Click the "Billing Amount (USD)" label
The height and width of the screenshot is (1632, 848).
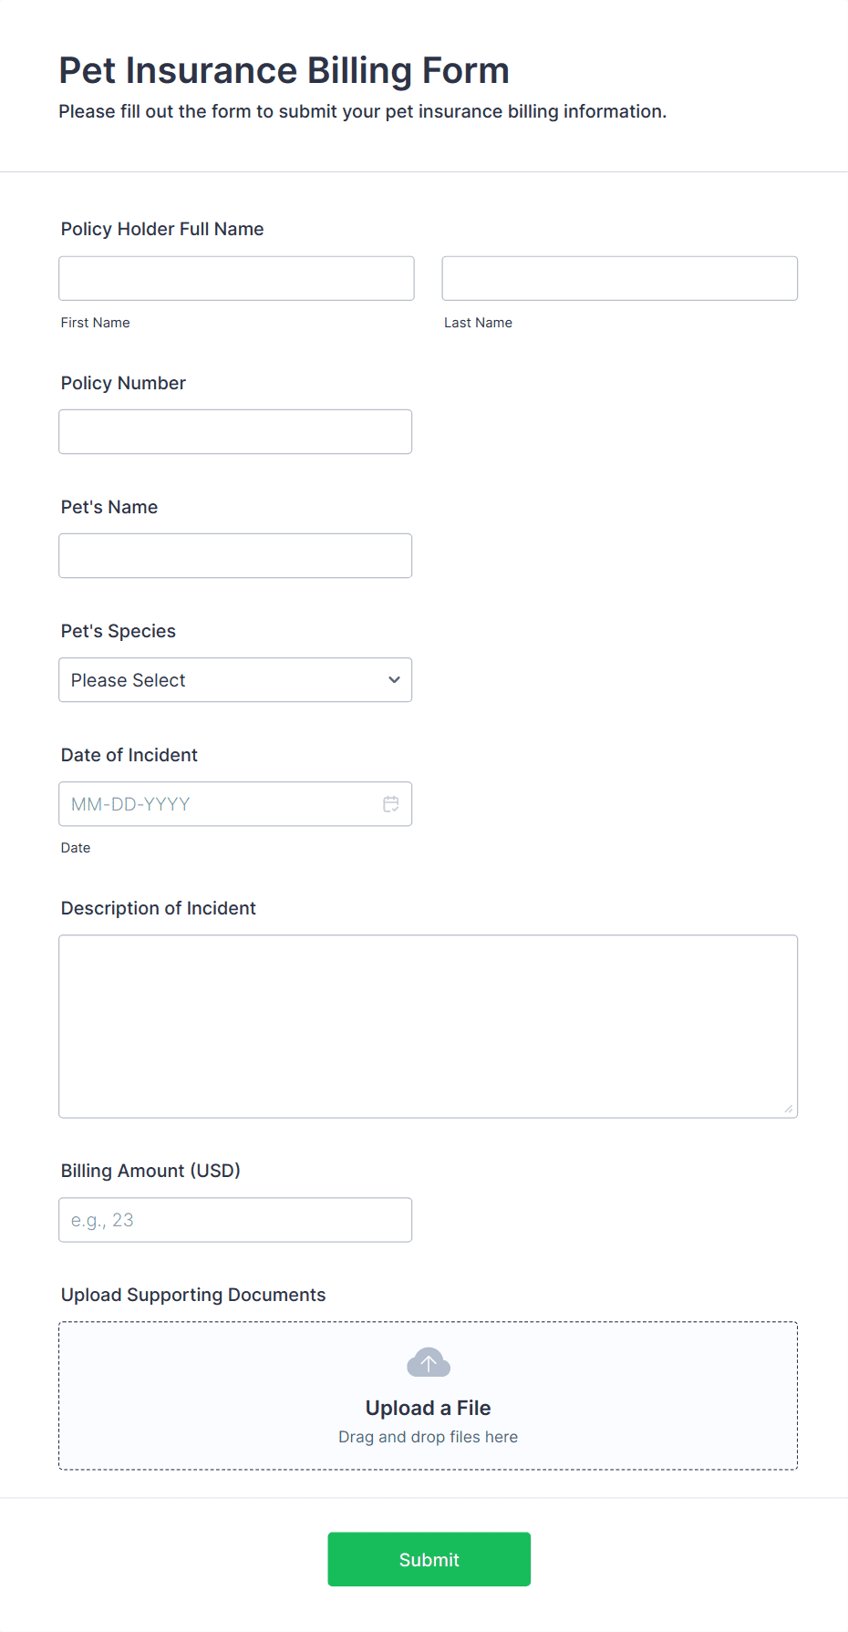click(x=150, y=1171)
